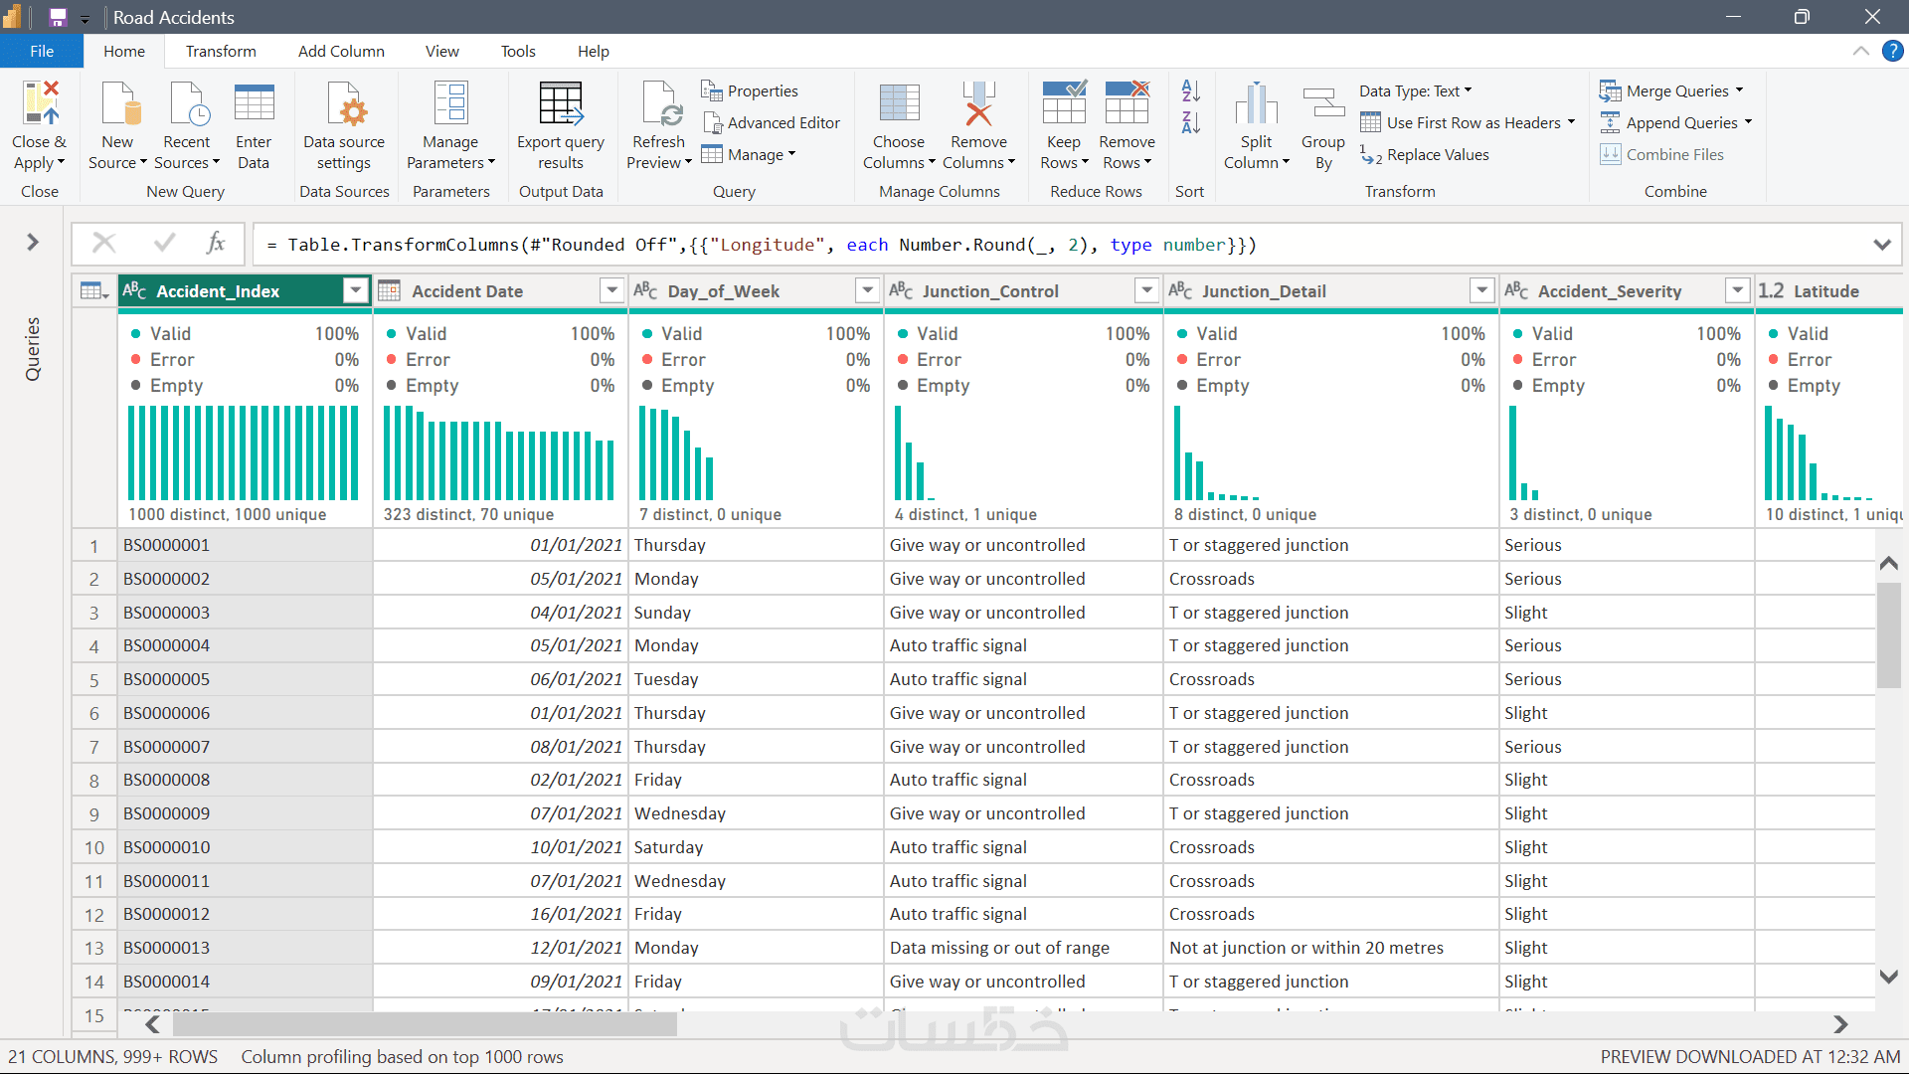The width and height of the screenshot is (1909, 1074).
Task: Open the Junction_Control column filter dropdown
Action: coord(1146,290)
